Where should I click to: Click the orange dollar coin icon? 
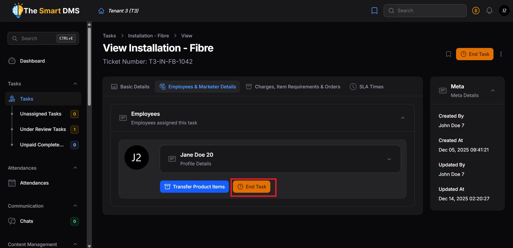(476, 11)
